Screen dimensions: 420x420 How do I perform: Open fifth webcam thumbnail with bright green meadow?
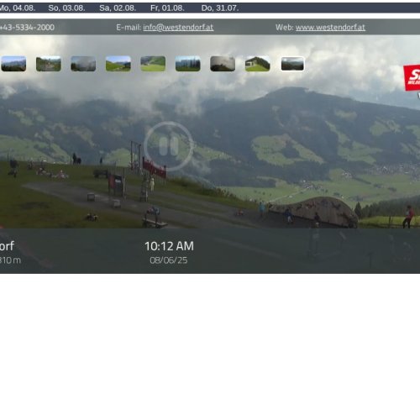click(153, 64)
